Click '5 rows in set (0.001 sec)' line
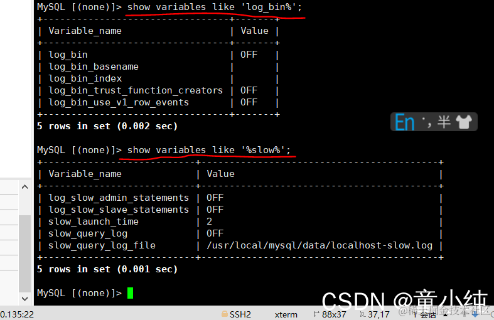Viewport: 494px width, 320px height. tap(107, 269)
